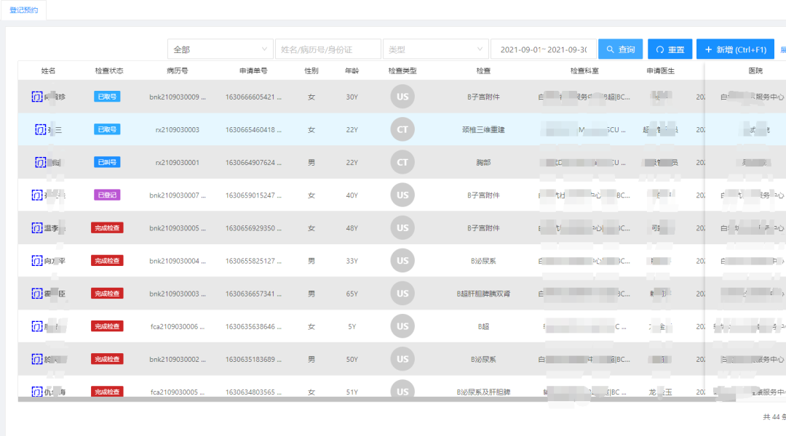
Task: Open the 2021-09-01 date range picker
Action: point(543,49)
